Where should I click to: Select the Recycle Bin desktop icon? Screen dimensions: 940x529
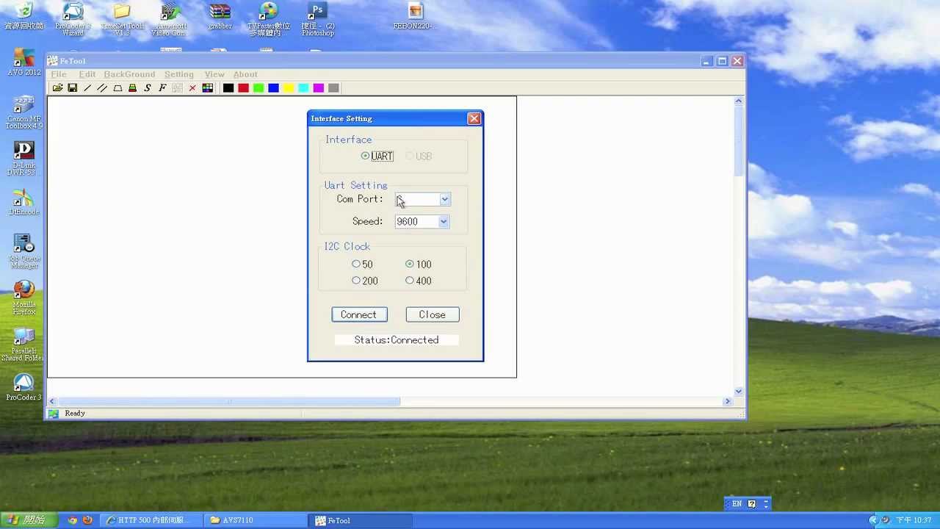click(24, 16)
